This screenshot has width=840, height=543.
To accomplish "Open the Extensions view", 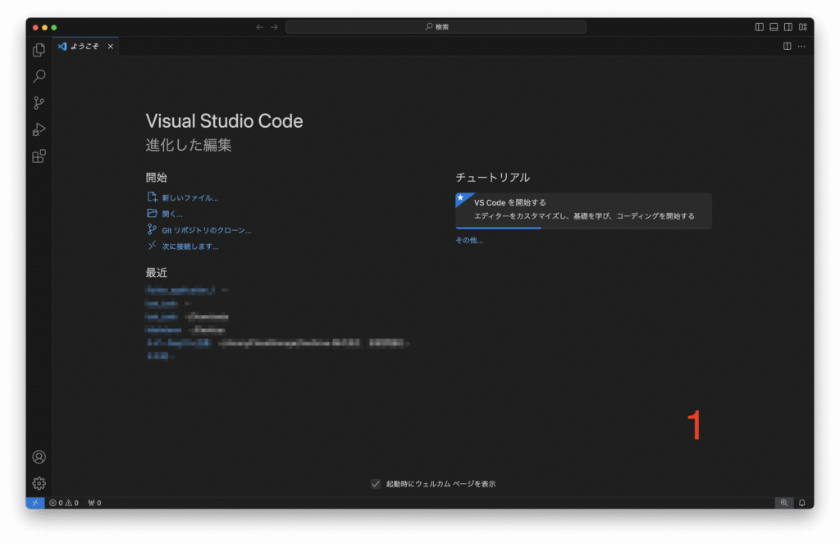I will (39, 156).
